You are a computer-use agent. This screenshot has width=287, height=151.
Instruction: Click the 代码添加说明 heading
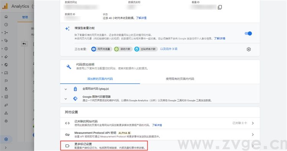point(85,65)
